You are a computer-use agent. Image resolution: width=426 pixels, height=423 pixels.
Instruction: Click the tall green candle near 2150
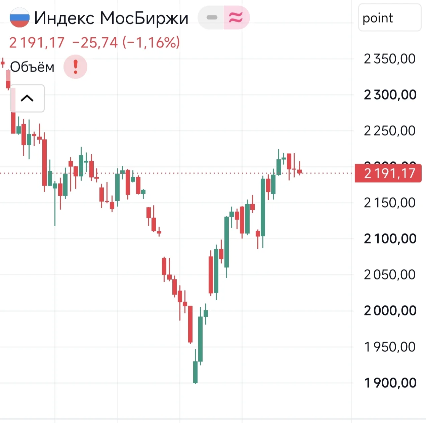(x=263, y=207)
